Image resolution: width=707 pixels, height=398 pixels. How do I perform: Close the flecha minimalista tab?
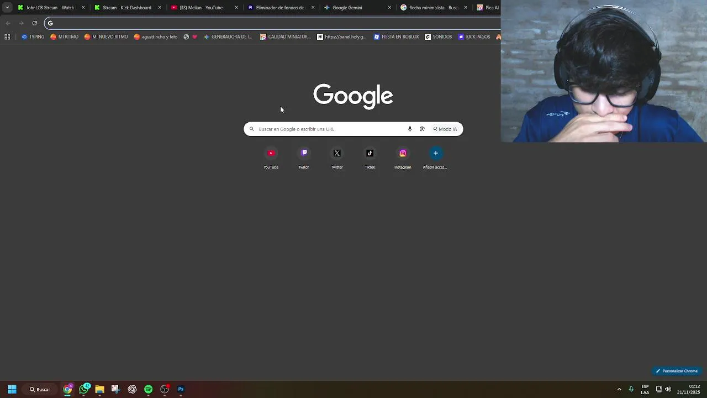pyautogui.click(x=466, y=8)
